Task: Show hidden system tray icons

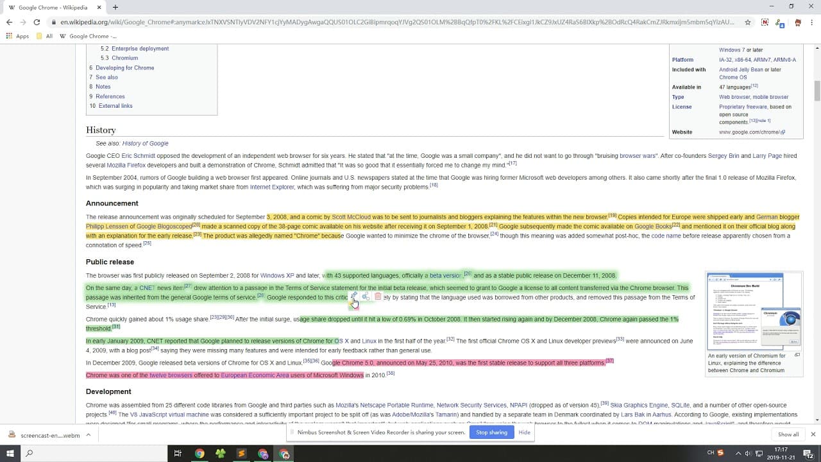Action: (x=738, y=454)
